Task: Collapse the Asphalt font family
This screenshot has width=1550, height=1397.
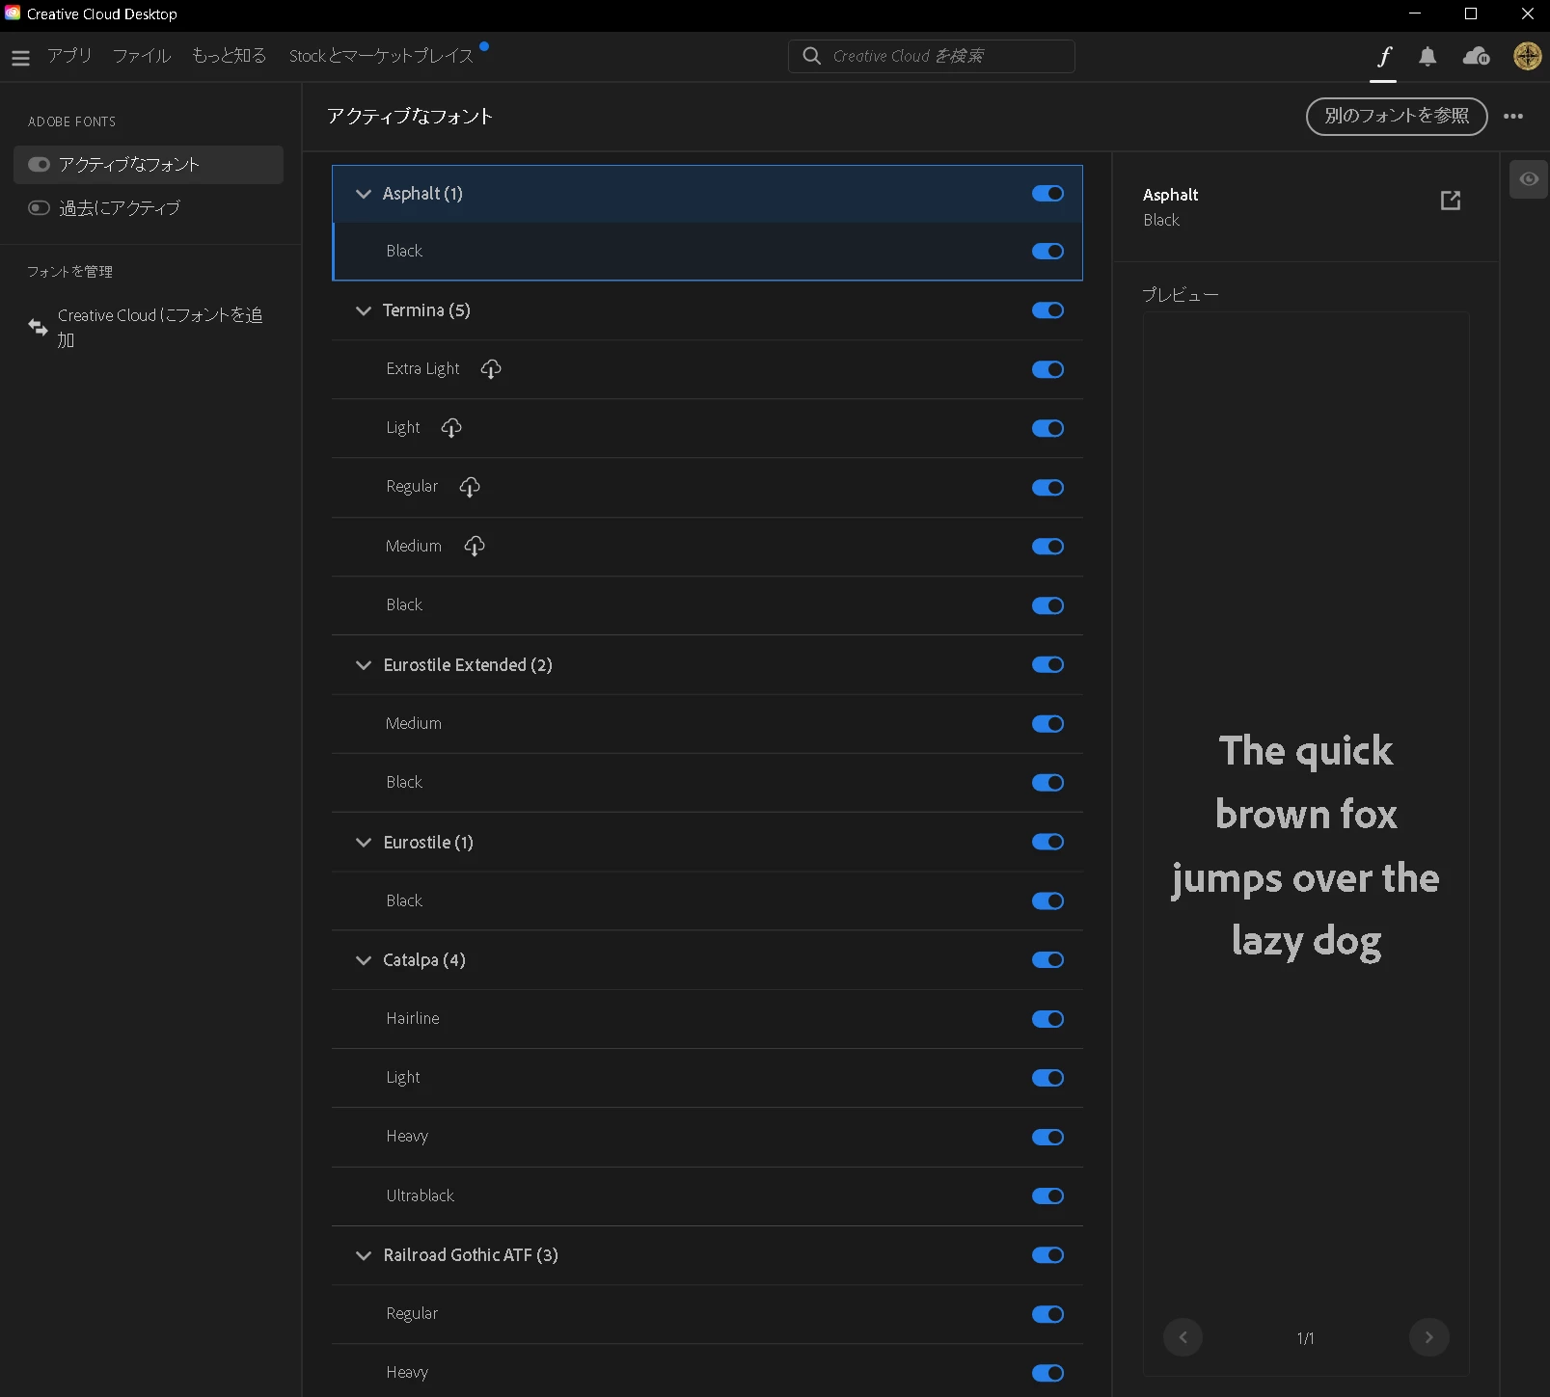Action: 364,194
